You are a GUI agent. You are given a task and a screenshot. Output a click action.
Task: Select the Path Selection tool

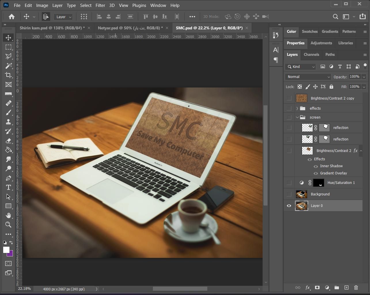tap(8, 197)
